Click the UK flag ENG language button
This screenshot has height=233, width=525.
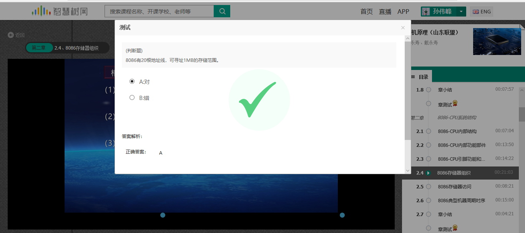481,12
